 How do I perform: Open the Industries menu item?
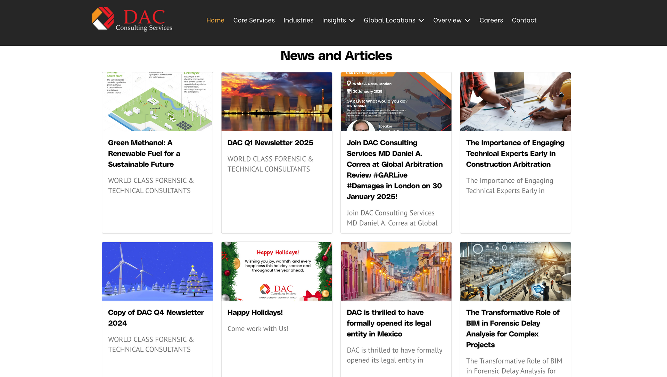point(298,20)
